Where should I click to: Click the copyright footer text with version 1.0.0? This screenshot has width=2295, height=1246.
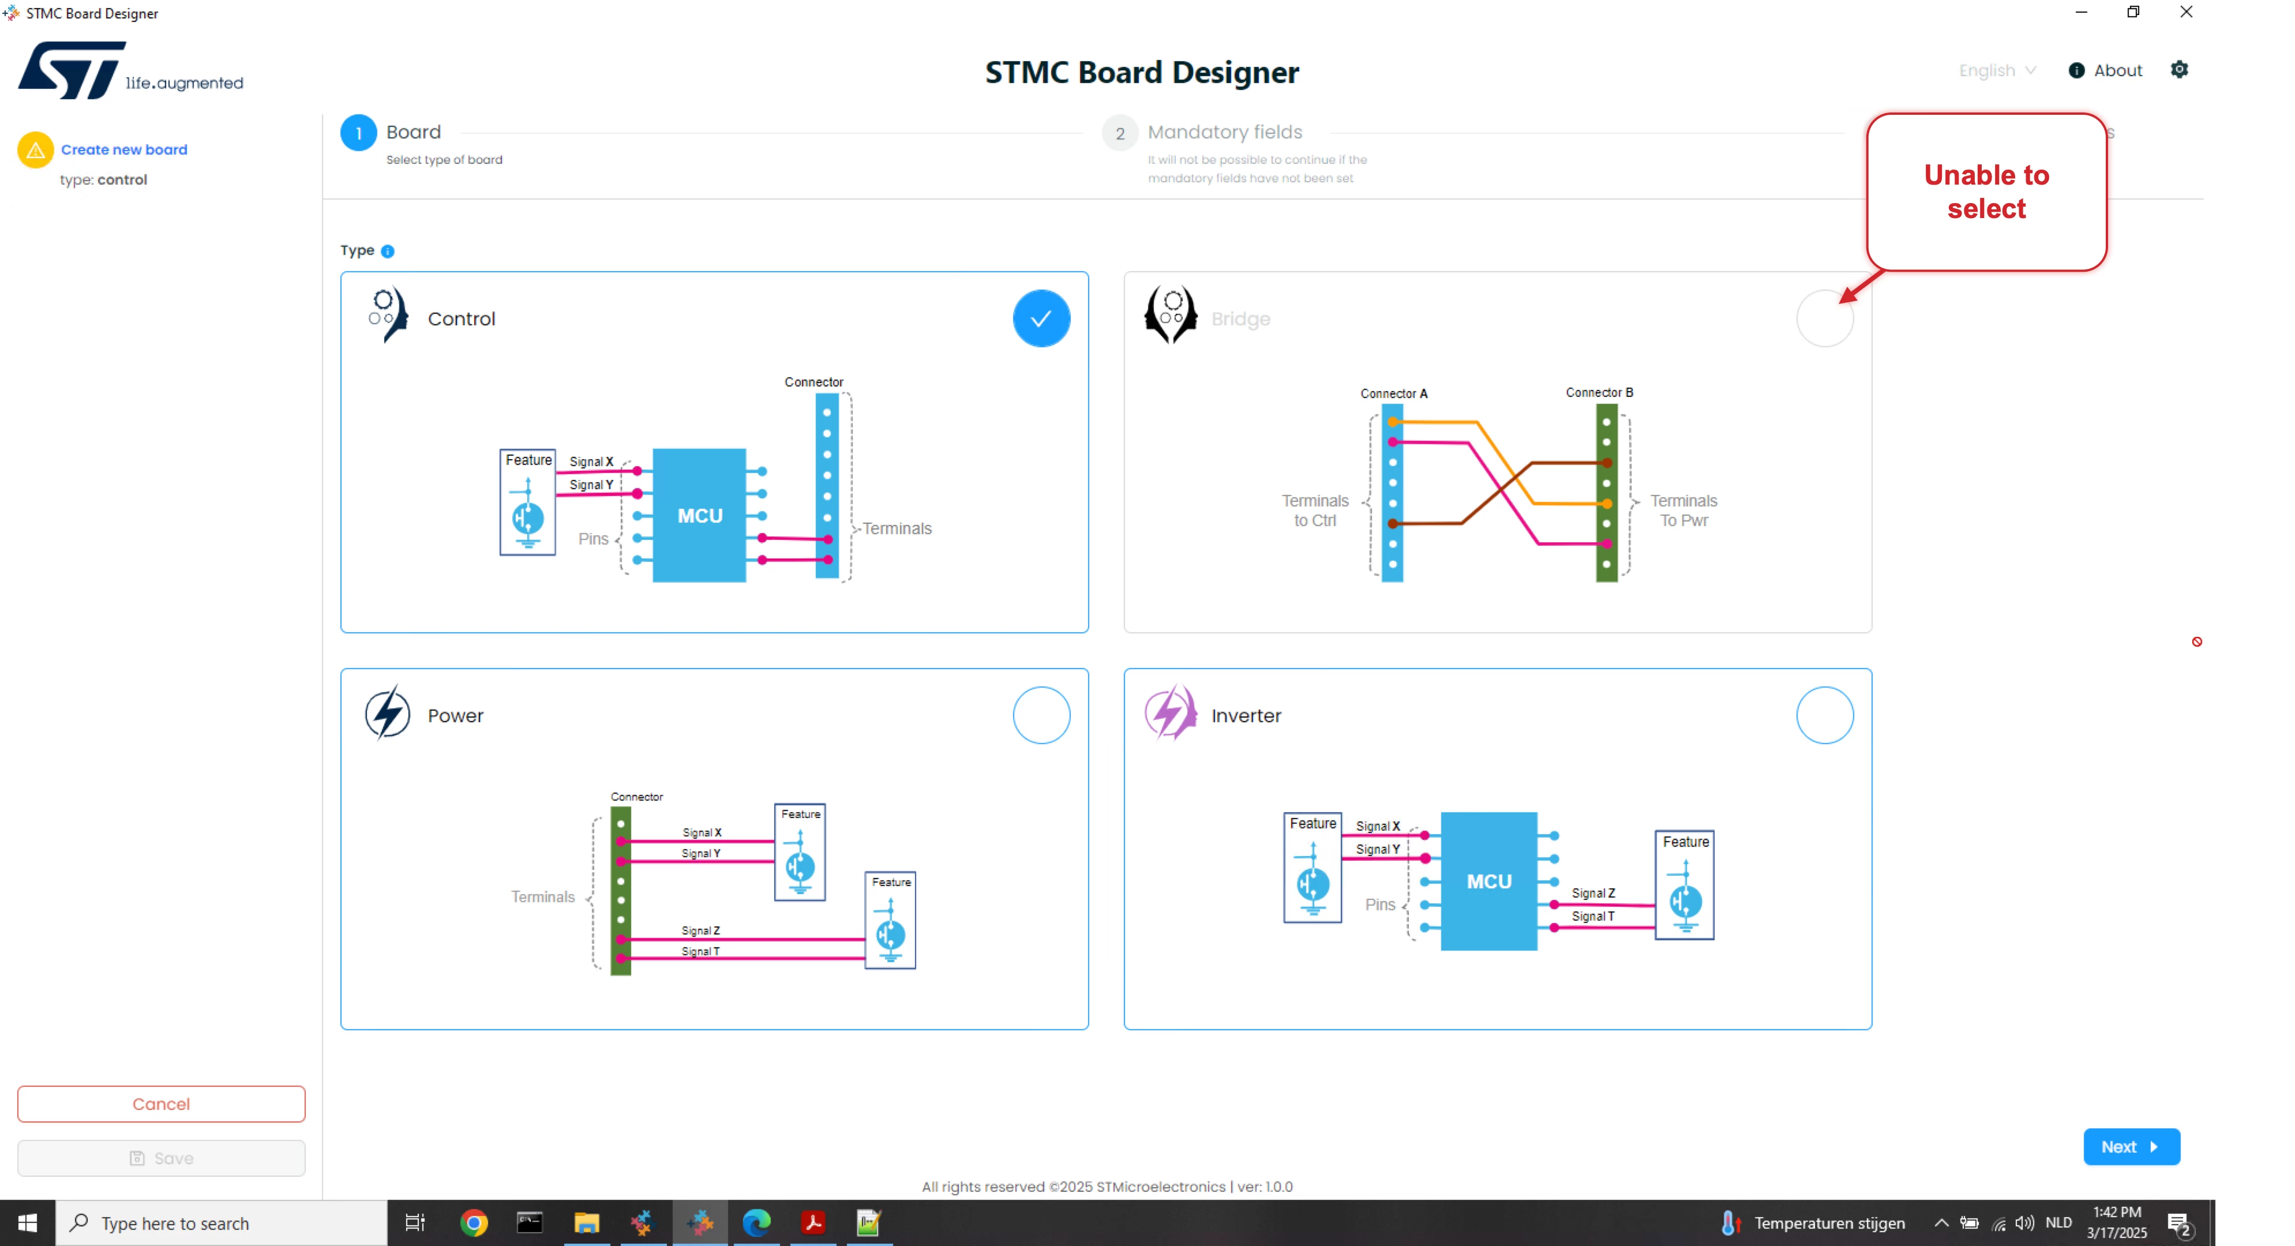(1107, 1187)
